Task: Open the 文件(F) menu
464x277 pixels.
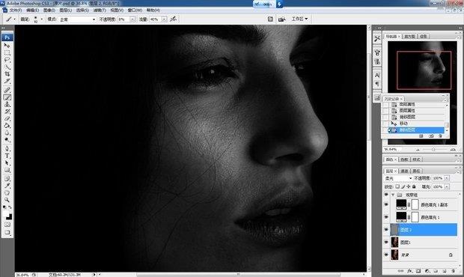Action: point(16,10)
